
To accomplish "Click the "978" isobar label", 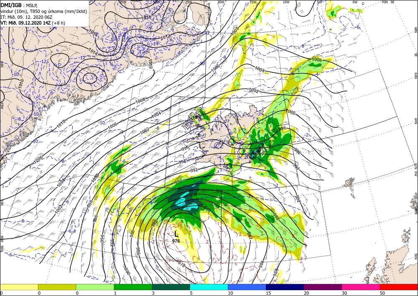I will 181,265.
